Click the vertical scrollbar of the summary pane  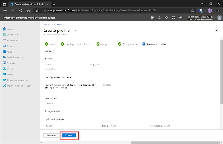[x=222, y=72]
